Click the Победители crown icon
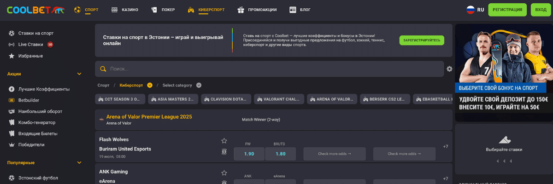 [12, 144]
